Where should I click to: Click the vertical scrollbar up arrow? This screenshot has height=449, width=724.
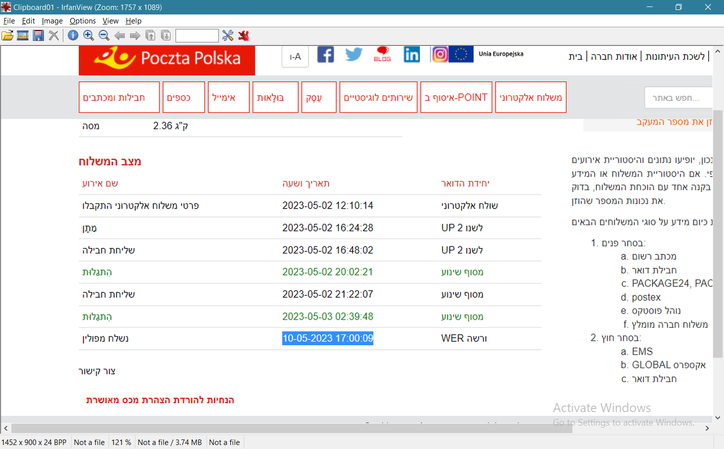click(x=718, y=51)
